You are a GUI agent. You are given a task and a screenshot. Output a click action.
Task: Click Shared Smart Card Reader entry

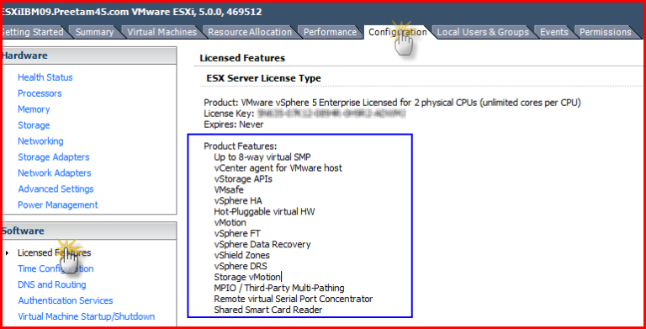268,310
